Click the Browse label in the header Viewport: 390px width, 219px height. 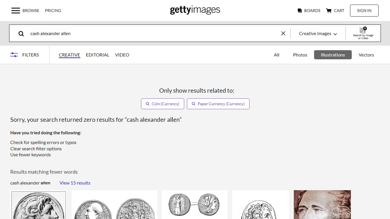click(x=31, y=11)
